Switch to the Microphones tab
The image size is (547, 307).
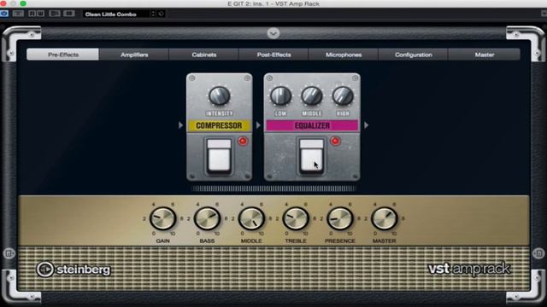[344, 55]
